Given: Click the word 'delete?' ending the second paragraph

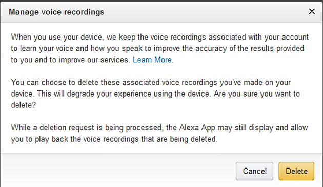Looking at the screenshot, I should click(24, 105).
